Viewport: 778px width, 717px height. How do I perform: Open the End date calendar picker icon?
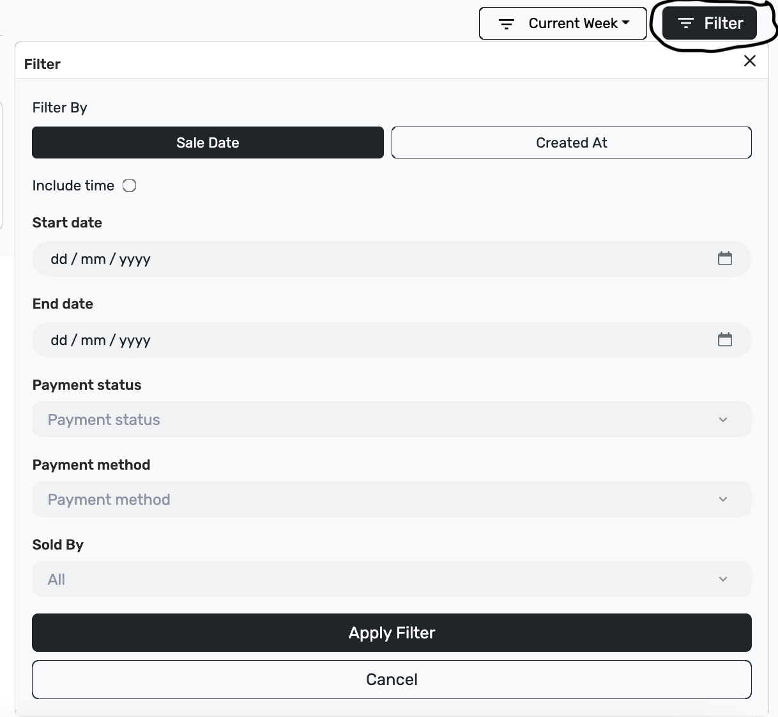tap(724, 340)
